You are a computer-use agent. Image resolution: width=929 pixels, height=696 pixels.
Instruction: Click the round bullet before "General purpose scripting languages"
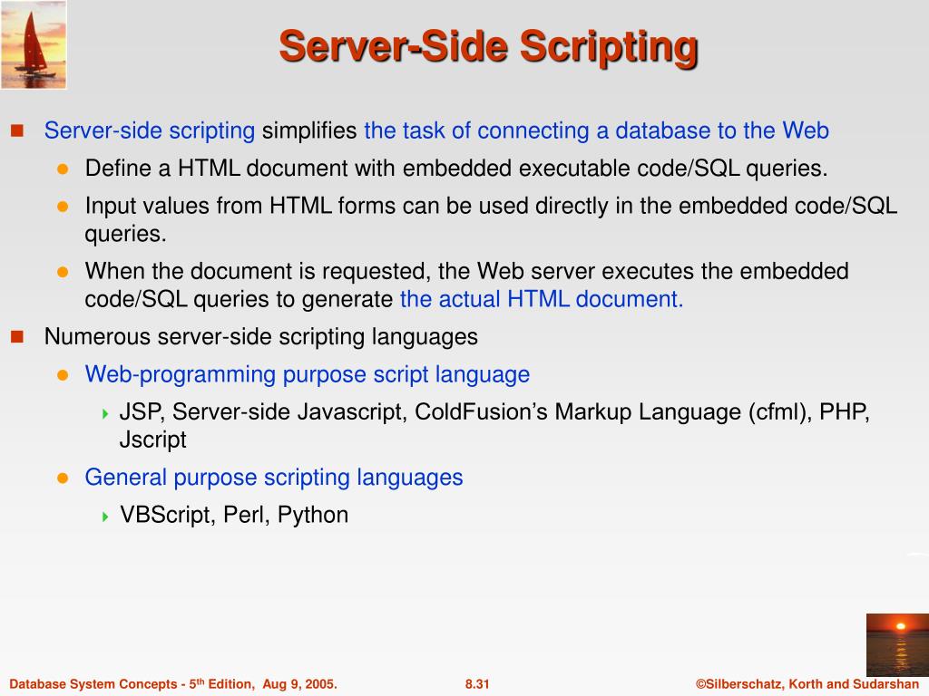click(x=64, y=478)
